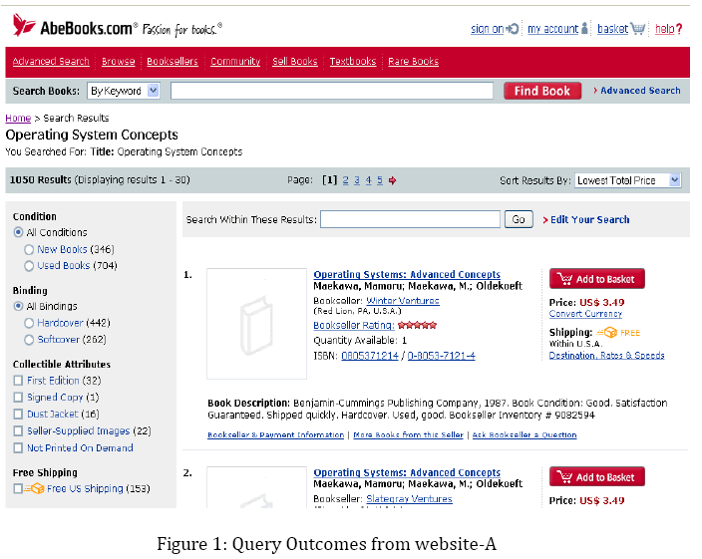
Task: Click the basket link
Action: point(613,29)
